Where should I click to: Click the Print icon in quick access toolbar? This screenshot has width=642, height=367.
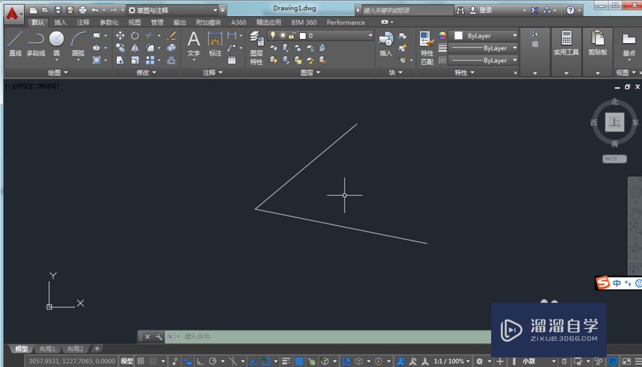pos(83,10)
